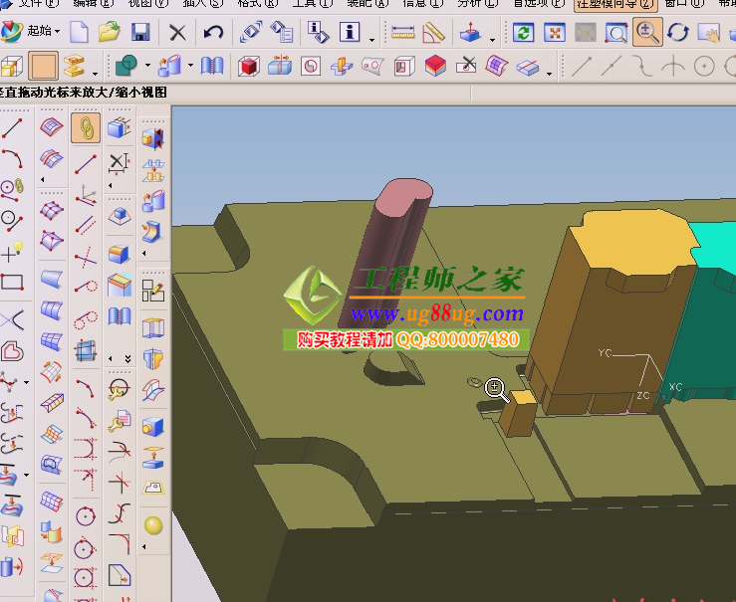Select the Line sketch tool in left toolbar

[x=12, y=128]
